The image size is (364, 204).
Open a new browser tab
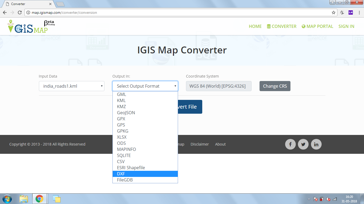tap(60, 4)
